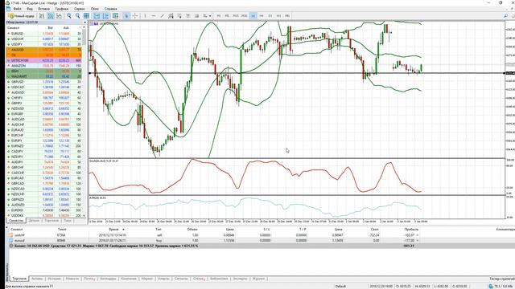This screenshot has height=289, width=515.
Task: Switch chart to line chart mode
Action: point(59,16)
